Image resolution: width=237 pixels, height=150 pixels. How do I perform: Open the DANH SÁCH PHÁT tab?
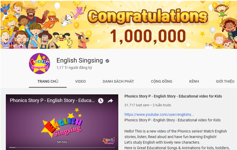point(118,81)
